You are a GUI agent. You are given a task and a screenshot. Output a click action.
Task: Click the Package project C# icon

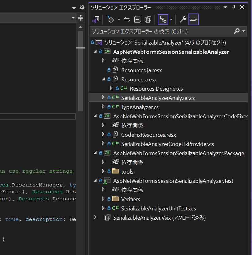click(107, 153)
